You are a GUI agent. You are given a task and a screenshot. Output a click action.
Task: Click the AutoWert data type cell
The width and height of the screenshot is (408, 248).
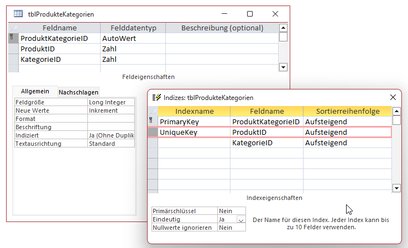[x=133, y=38]
